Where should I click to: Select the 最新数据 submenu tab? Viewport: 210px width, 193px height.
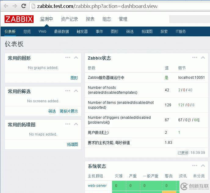[61, 31]
